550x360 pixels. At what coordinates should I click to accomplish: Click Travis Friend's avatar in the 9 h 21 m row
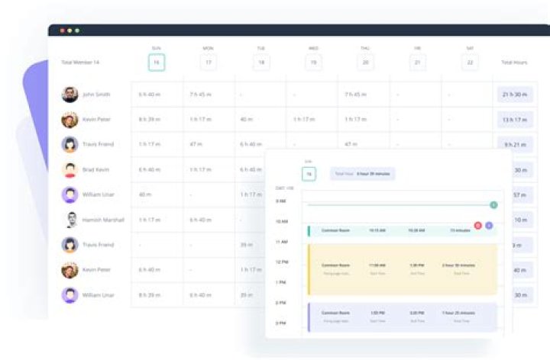click(x=70, y=145)
